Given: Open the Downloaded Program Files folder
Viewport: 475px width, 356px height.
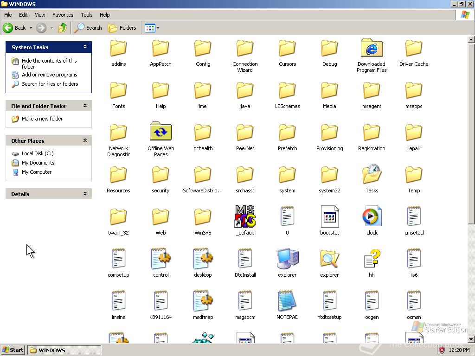Looking at the screenshot, I should pos(372,48).
